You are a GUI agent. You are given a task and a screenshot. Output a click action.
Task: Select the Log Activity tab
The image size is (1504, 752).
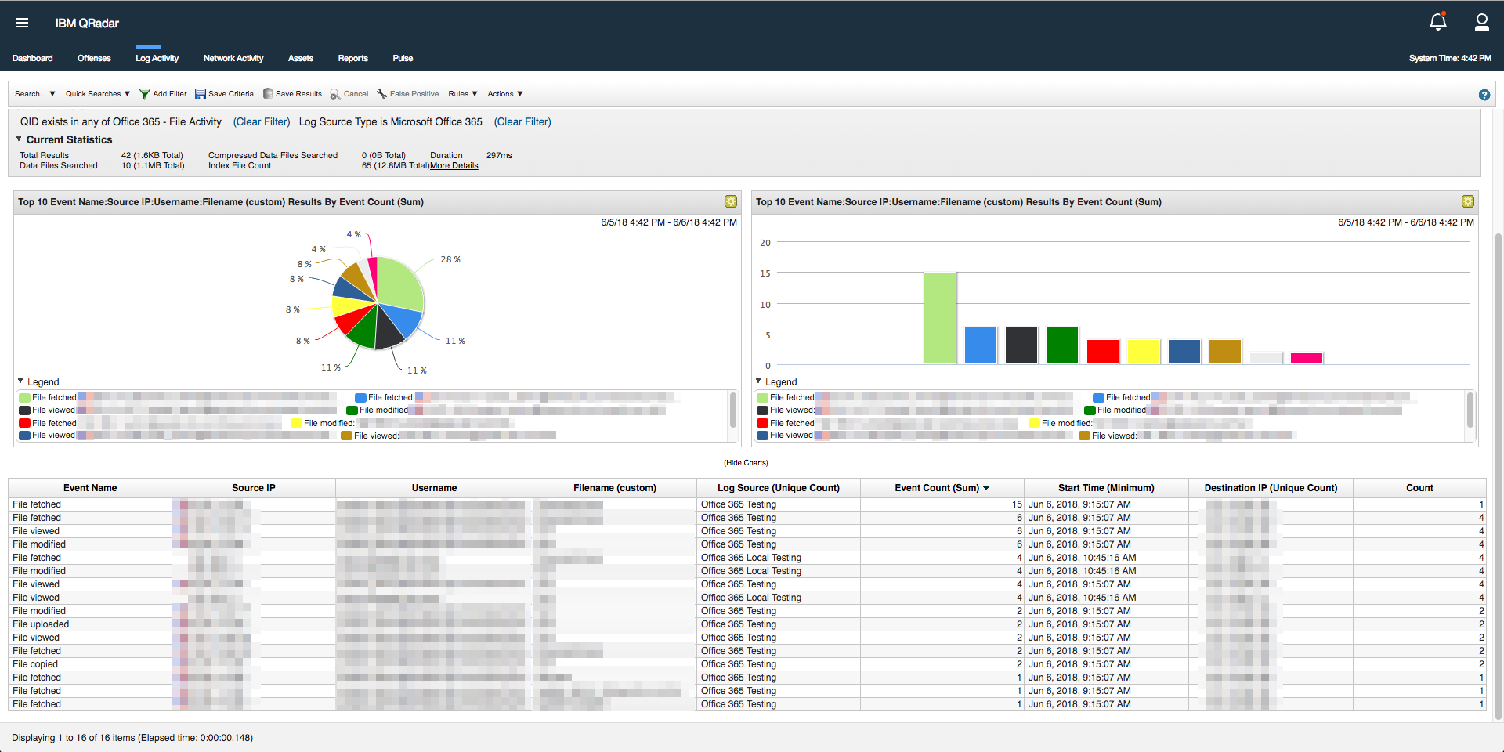coord(157,58)
